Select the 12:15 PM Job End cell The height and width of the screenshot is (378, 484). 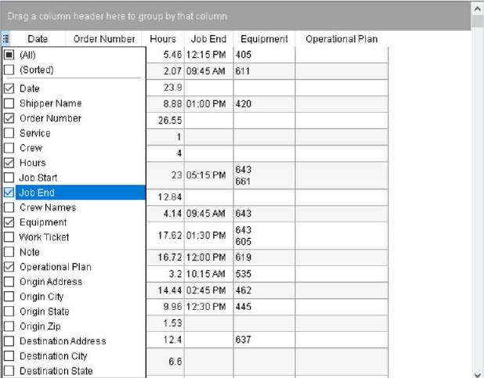[208, 55]
